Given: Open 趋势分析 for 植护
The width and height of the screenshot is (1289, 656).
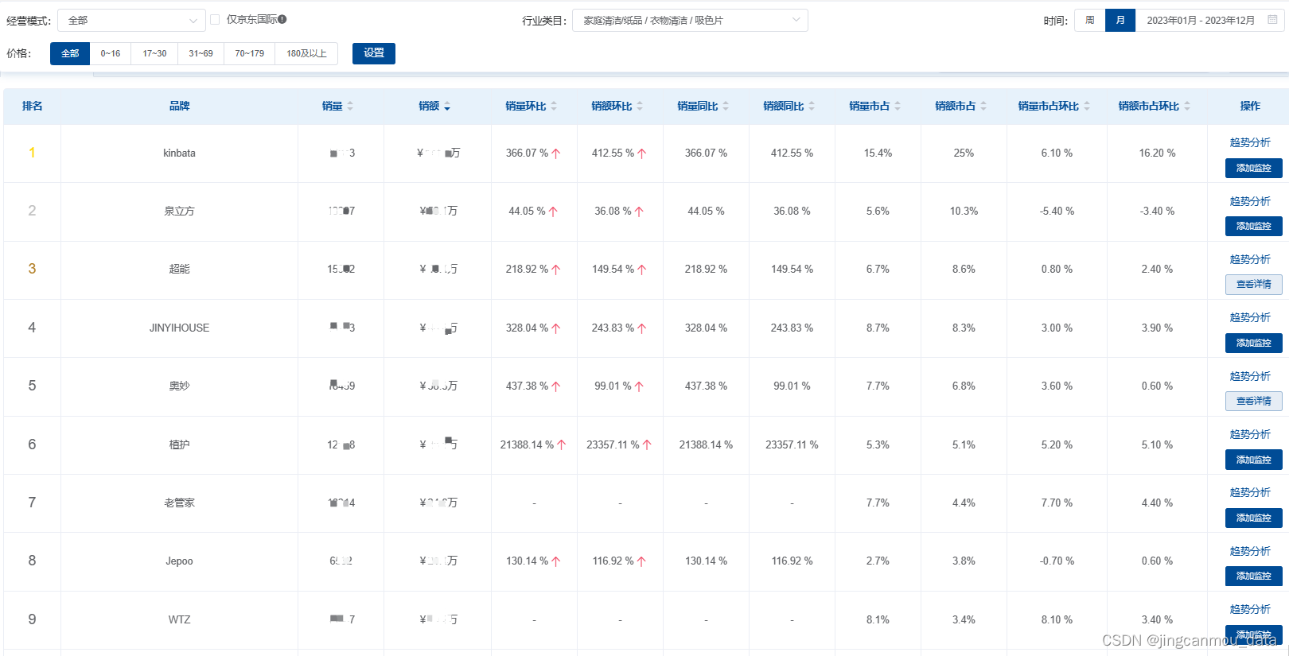Looking at the screenshot, I should tap(1250, 434).
